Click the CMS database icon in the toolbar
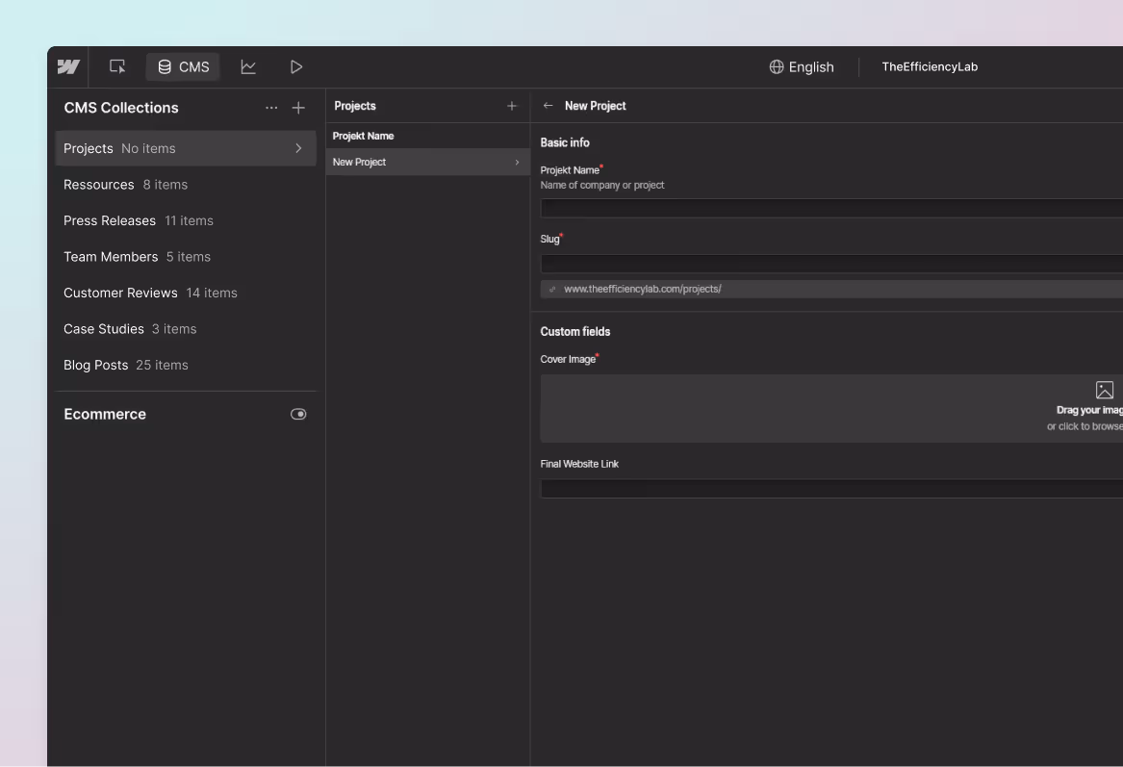1123x767 pixels. (x=163, y=66)
